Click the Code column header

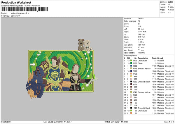pyautogui.click(x=154, y=58)
